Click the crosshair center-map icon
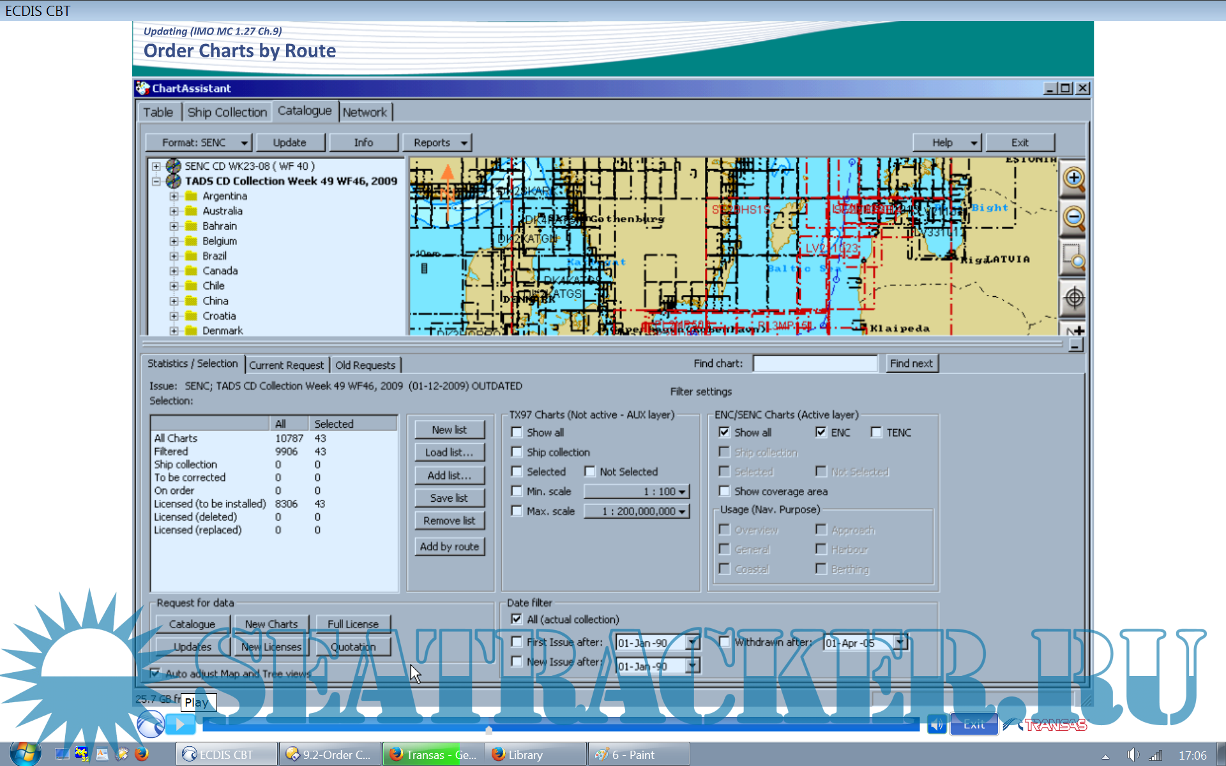 click(1073, 297)
